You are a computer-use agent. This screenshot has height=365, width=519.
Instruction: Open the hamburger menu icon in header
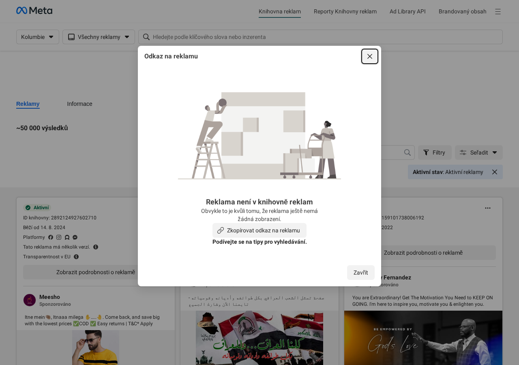point(498,11)
